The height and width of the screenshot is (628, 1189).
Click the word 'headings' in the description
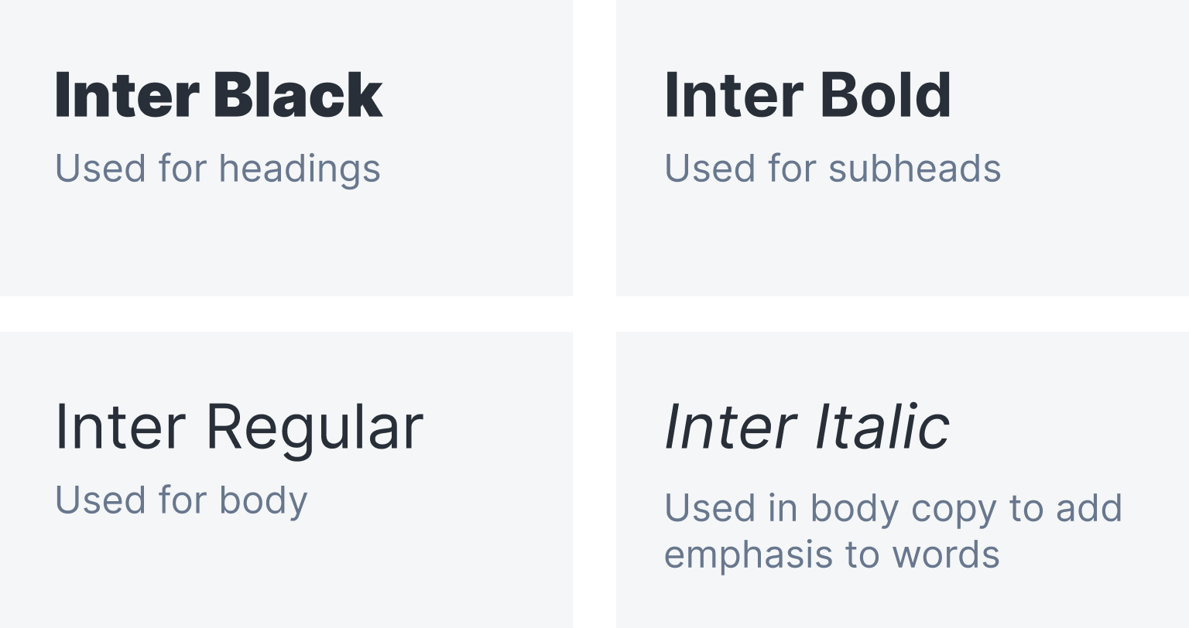[300, 169]
